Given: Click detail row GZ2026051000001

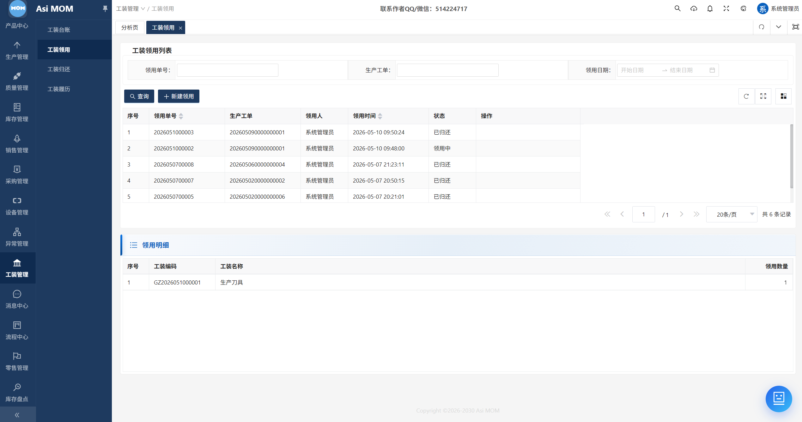Looking at the screenshot, I should [458, 282].
